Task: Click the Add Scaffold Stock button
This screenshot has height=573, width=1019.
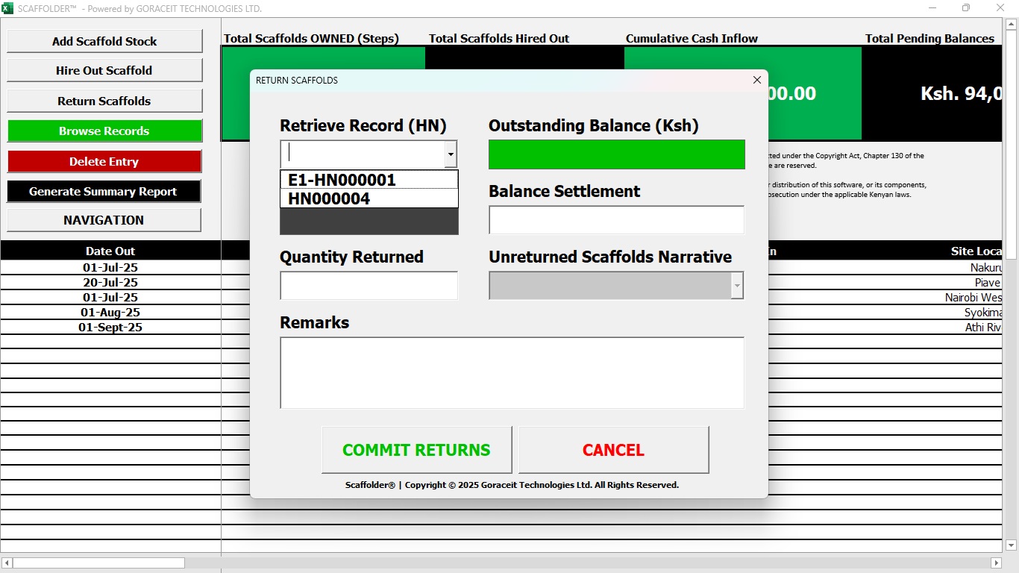Action: pyautogui.click(x=104, y=41)
